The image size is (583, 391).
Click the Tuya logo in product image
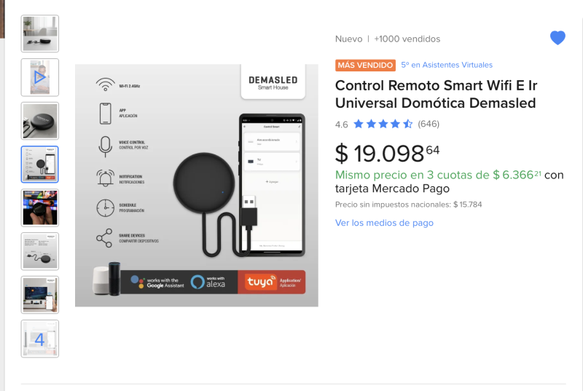click(262, 282)
